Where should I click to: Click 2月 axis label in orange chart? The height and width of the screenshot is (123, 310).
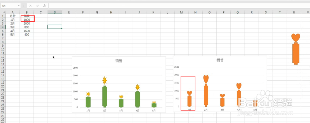(x=206, y=110)
